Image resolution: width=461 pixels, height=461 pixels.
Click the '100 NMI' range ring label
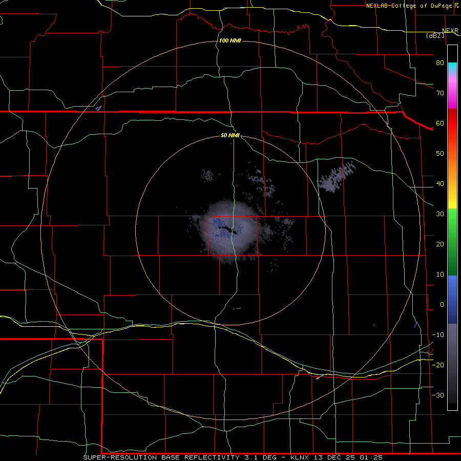click(x=230, y=40)
